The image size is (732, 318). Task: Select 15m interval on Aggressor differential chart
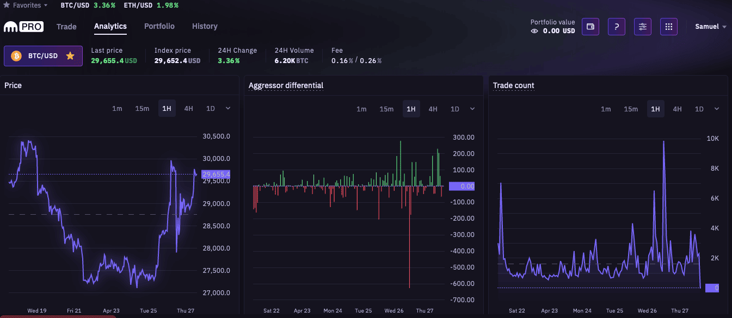(386, 109)
